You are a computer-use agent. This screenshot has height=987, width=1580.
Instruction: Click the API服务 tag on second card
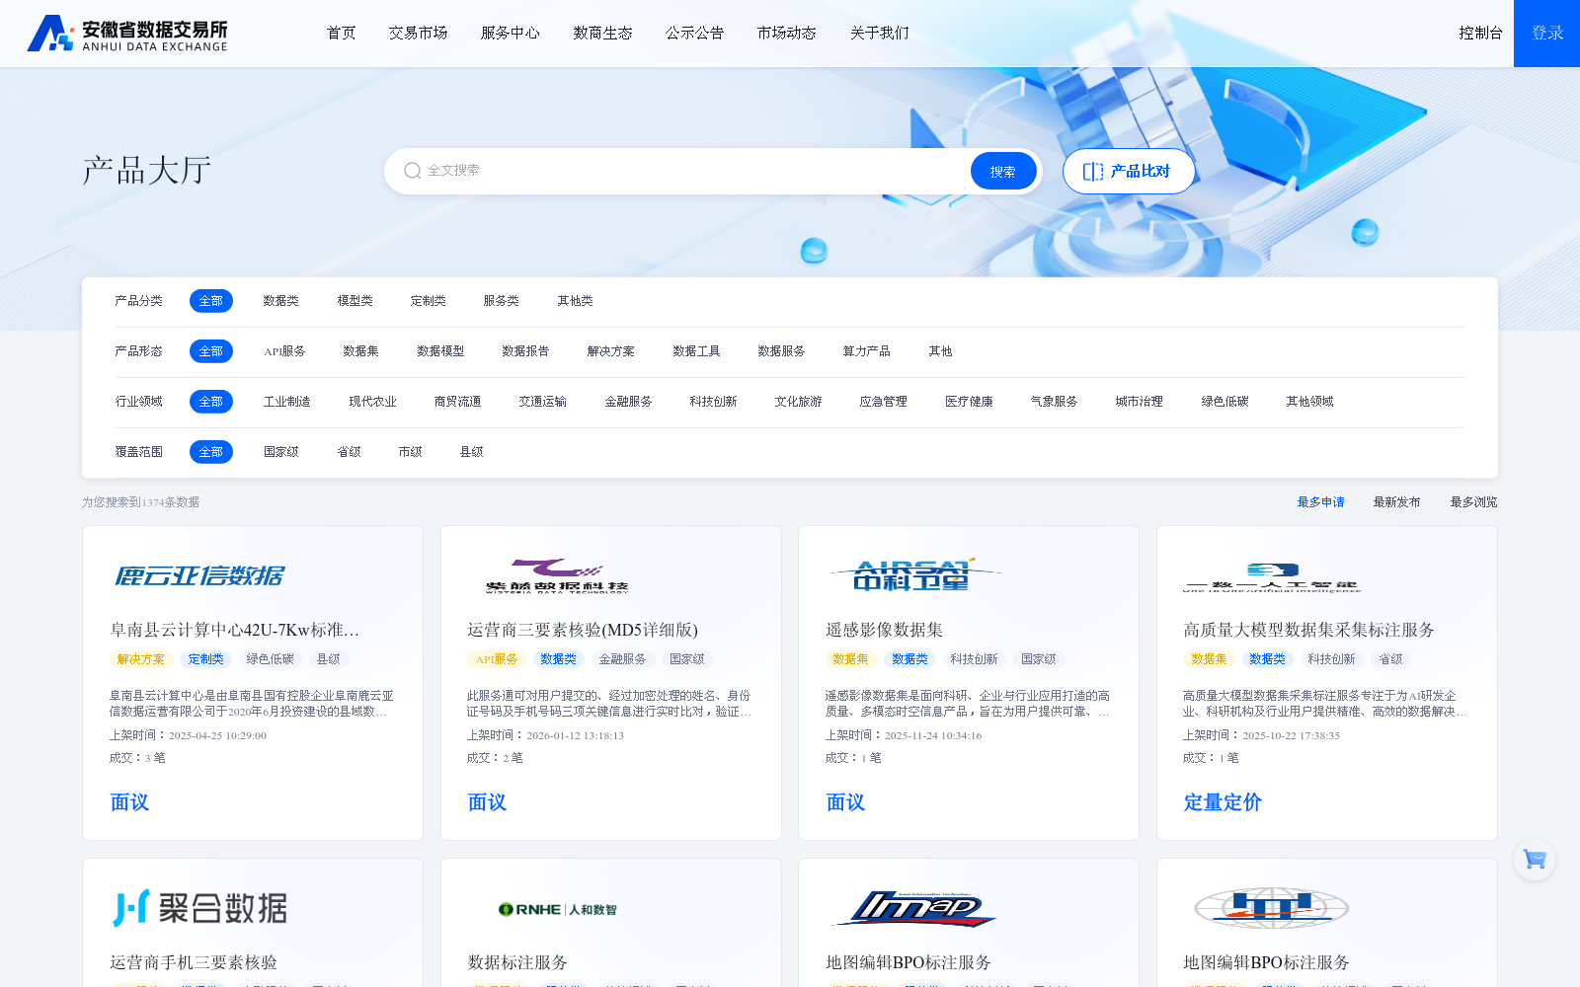click(x=497, y=659)
